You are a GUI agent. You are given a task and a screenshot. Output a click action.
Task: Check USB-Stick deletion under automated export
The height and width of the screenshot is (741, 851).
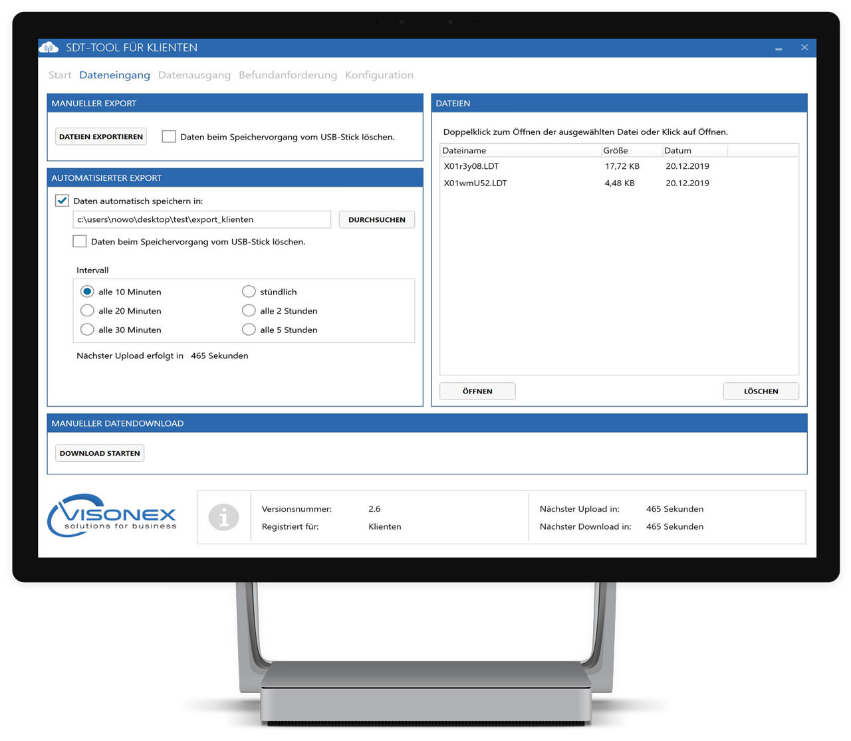click(x=79, y=241)
